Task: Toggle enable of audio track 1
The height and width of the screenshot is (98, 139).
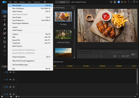Action: coord(10,80)
